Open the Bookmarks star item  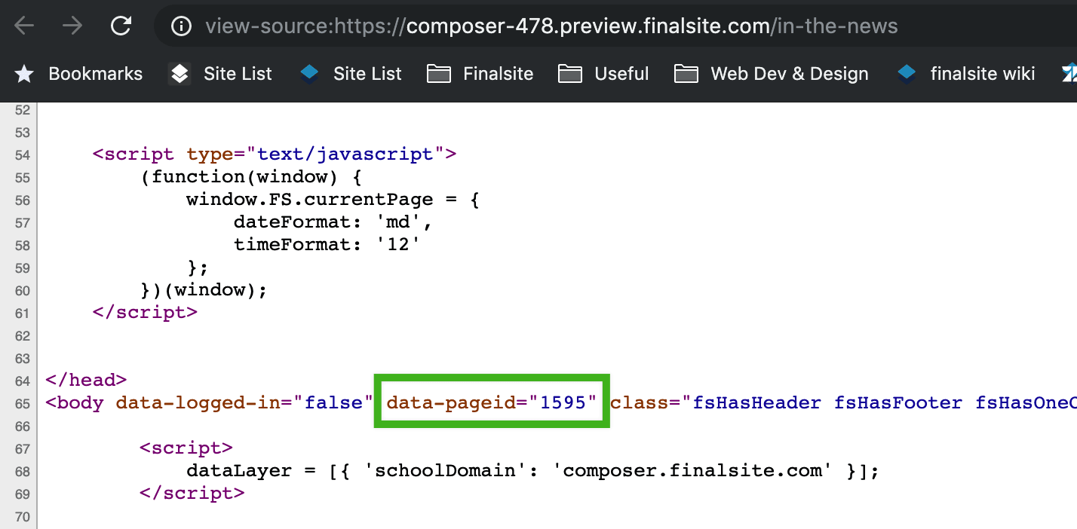78,74
